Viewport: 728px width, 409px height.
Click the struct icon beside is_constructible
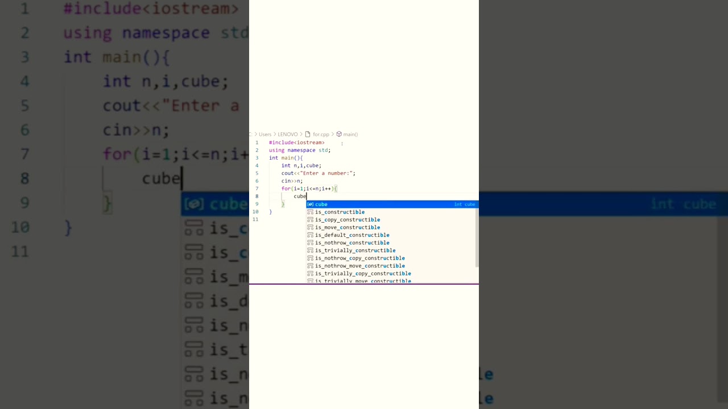pyautogui.click(x=311, y=212)
